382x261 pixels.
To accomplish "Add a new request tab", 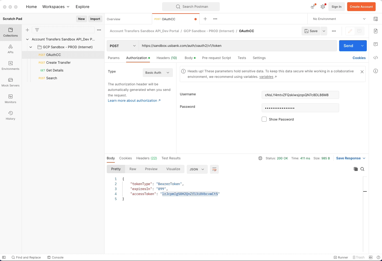I will point(205,19).
